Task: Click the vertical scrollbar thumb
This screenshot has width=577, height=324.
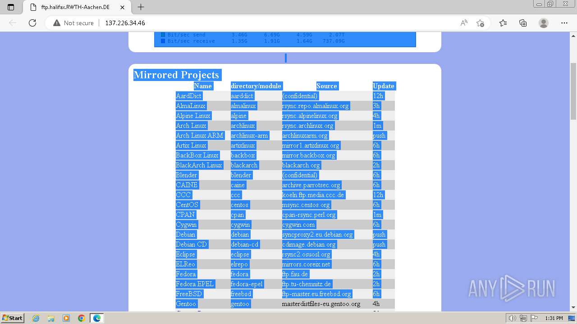Action: (573, 91)
